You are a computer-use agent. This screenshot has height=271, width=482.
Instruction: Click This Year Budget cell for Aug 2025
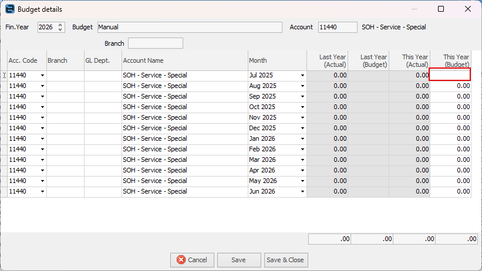[x=450, y=86]
